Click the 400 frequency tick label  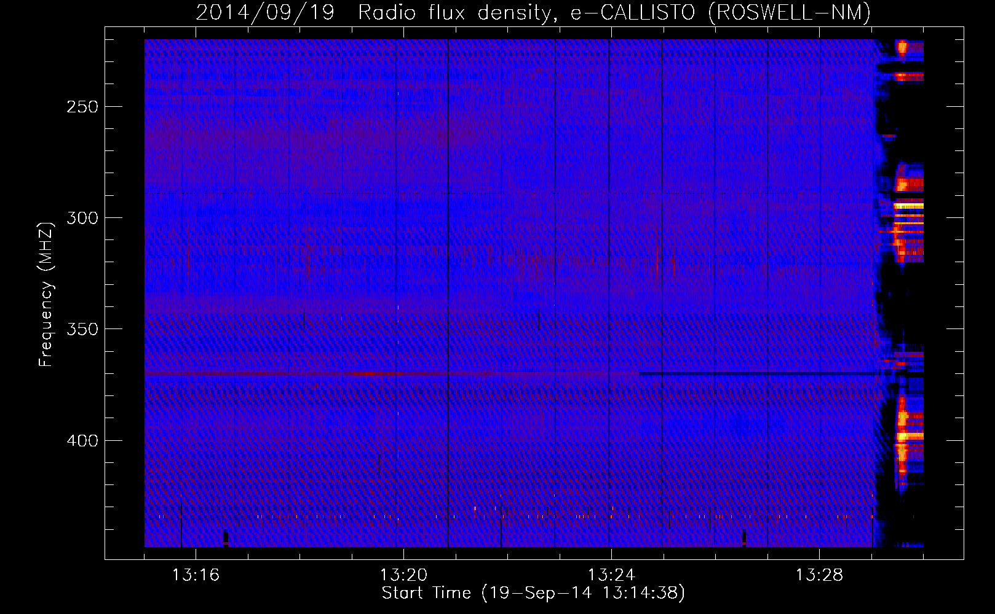(x=82, y=441)
